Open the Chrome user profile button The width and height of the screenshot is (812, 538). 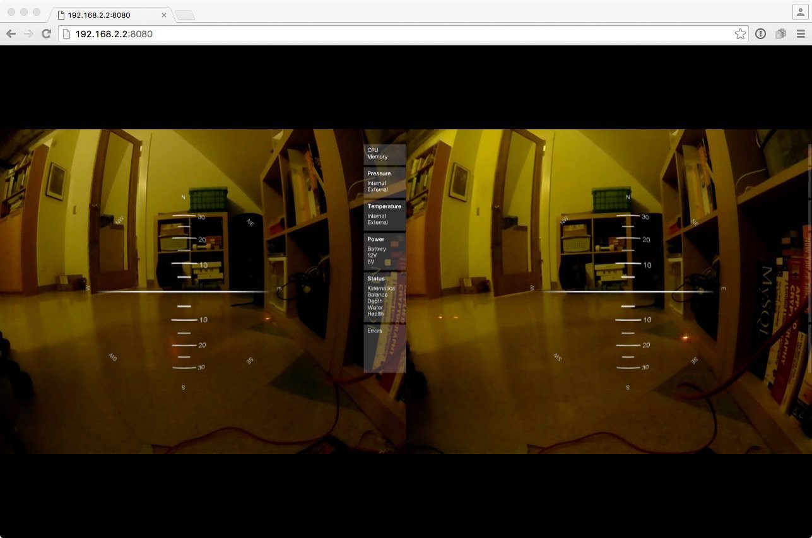[x=799, y=12]
